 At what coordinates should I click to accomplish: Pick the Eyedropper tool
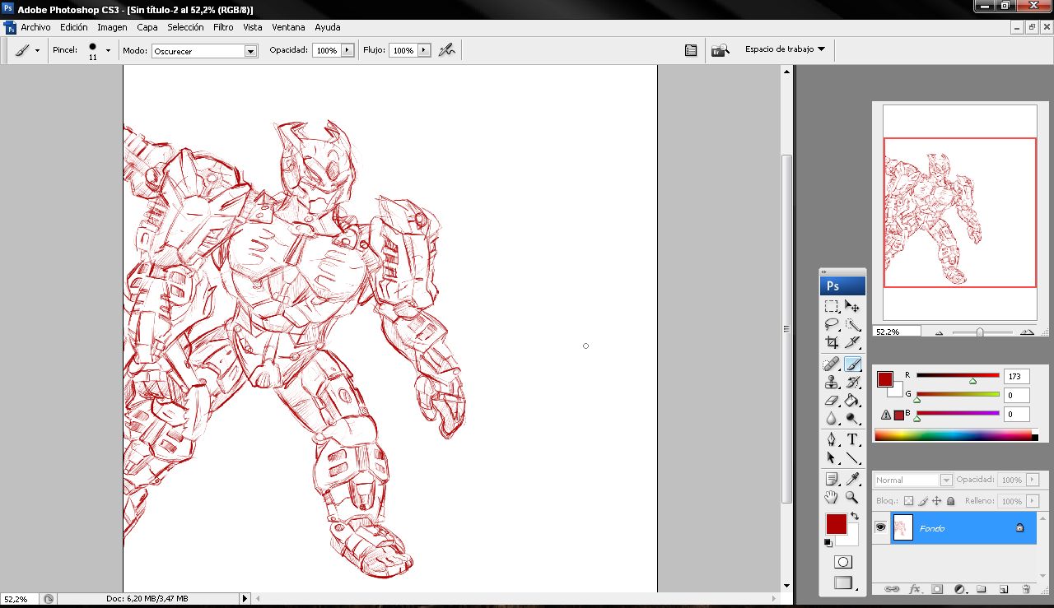click(x=852, y=479)
